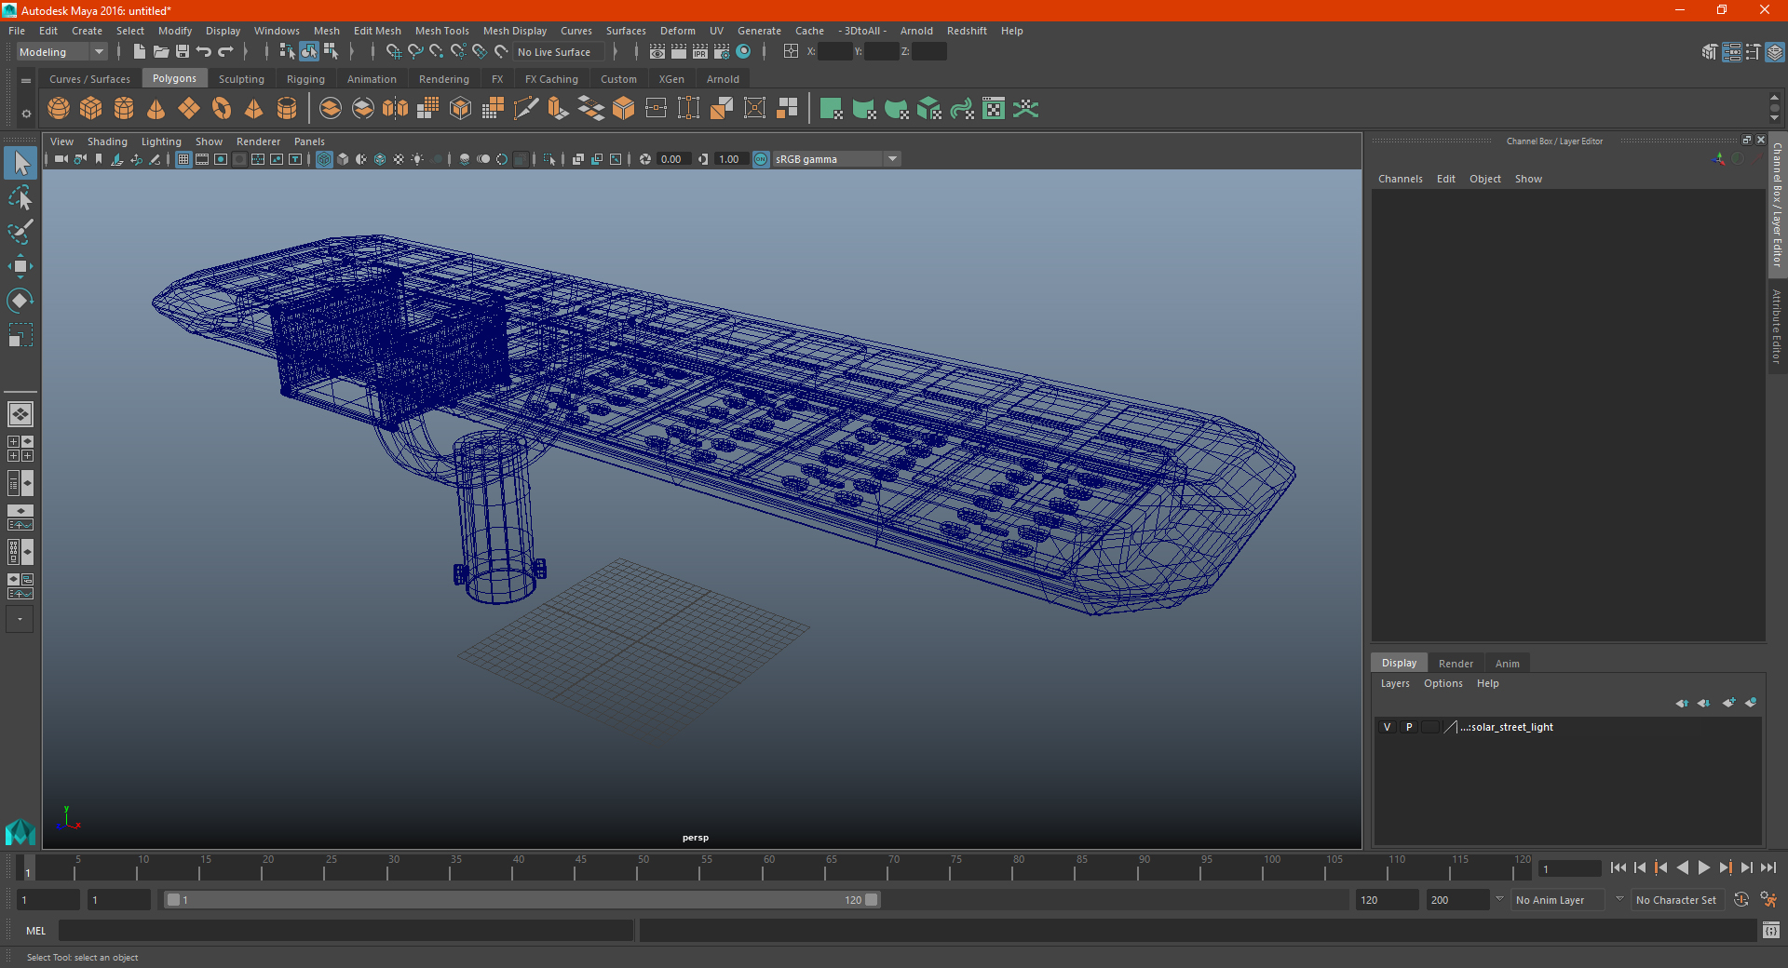Create a polygon cube from the shelf
This screenshot has height=968, width=1788.
tap(91, 109)
